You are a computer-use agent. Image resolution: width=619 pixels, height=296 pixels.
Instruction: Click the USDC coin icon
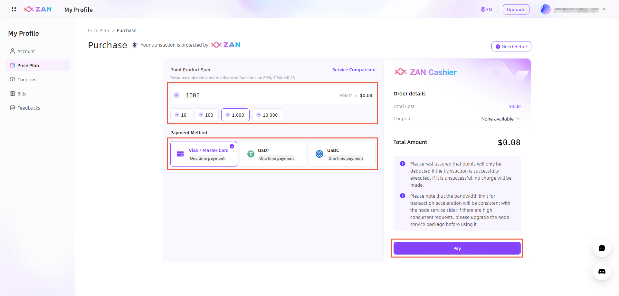click(x=319, y=154)
